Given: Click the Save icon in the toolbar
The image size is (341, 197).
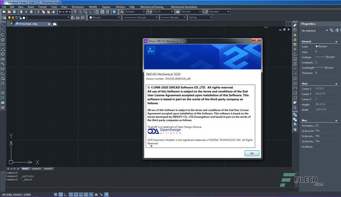Looking at the screenshot, I should pos(15,12).
